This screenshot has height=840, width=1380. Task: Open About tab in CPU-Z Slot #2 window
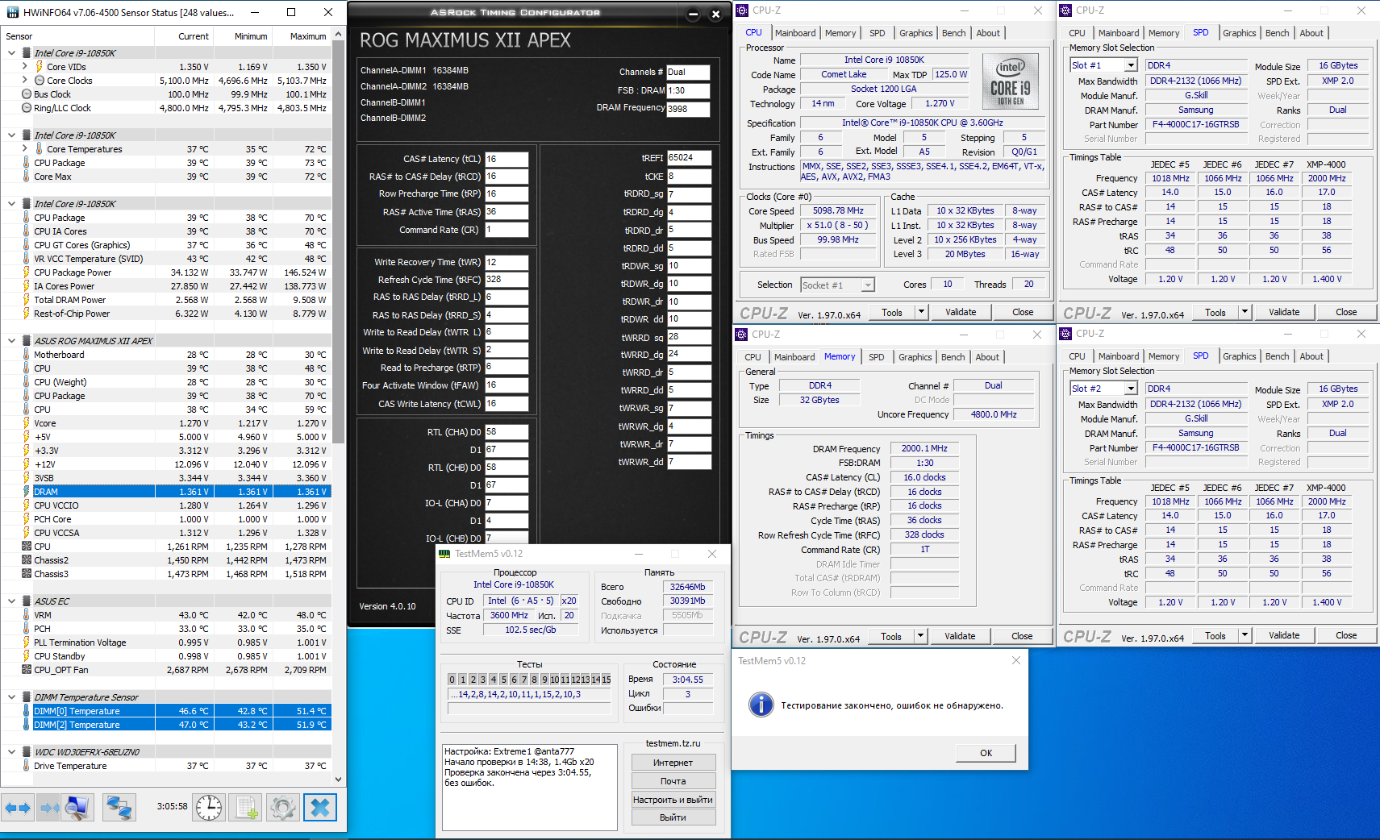tap(1311, 356)
